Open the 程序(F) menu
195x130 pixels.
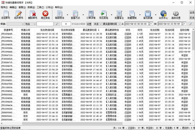tap(4, 7)
